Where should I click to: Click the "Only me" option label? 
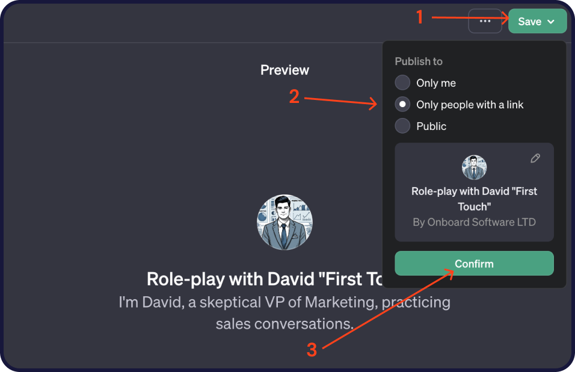(x=436, y=83)
